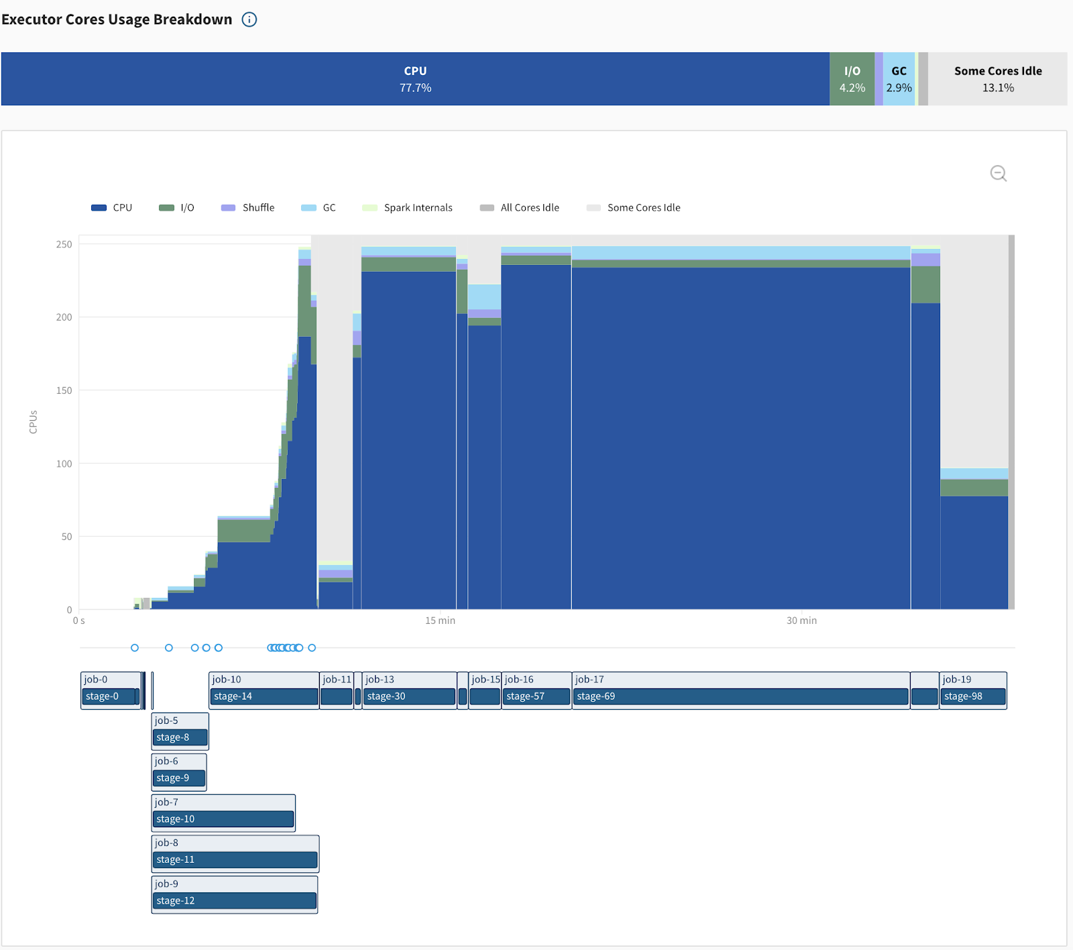This screenshot has height=950, width=1073.
Task: Toggle the GC legend entry
Action: [319, 208]
